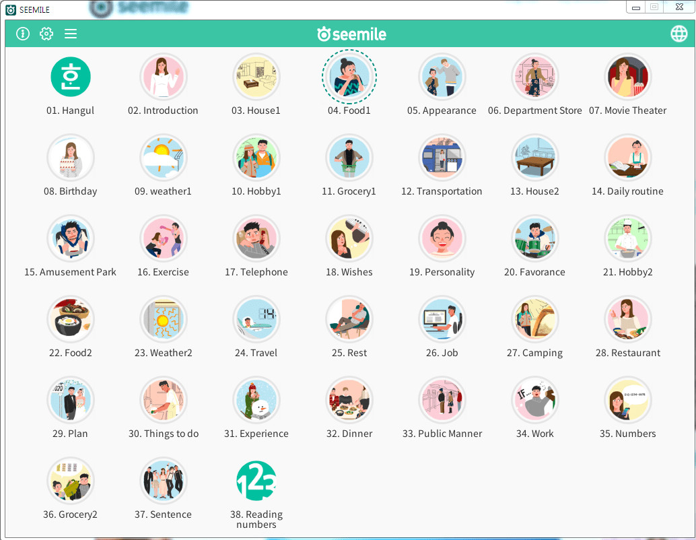Open the hamburger menu
The image size is (696, 540).
tap(71, 34)
